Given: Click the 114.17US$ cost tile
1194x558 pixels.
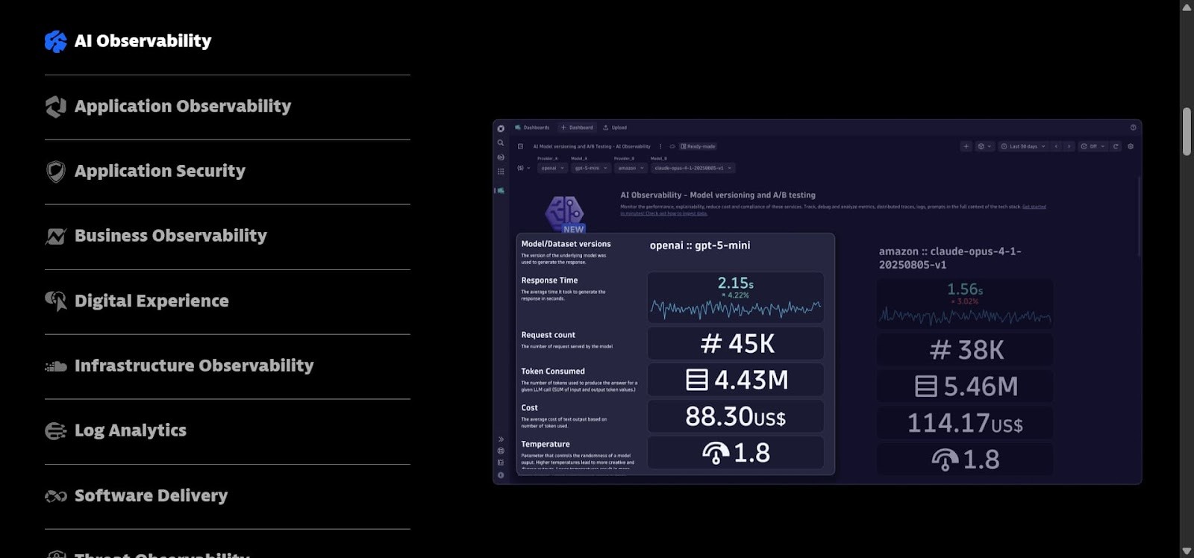Looking at the screenshot, I should click(x=965, y=423).
